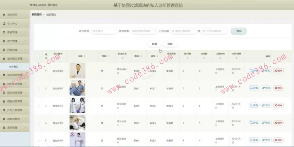Sort table by 职称 column arrows

pyautogui.click(x=141, y=56)
